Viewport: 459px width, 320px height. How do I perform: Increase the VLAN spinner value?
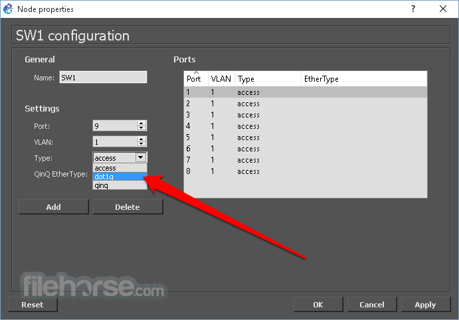pos(141,139)
